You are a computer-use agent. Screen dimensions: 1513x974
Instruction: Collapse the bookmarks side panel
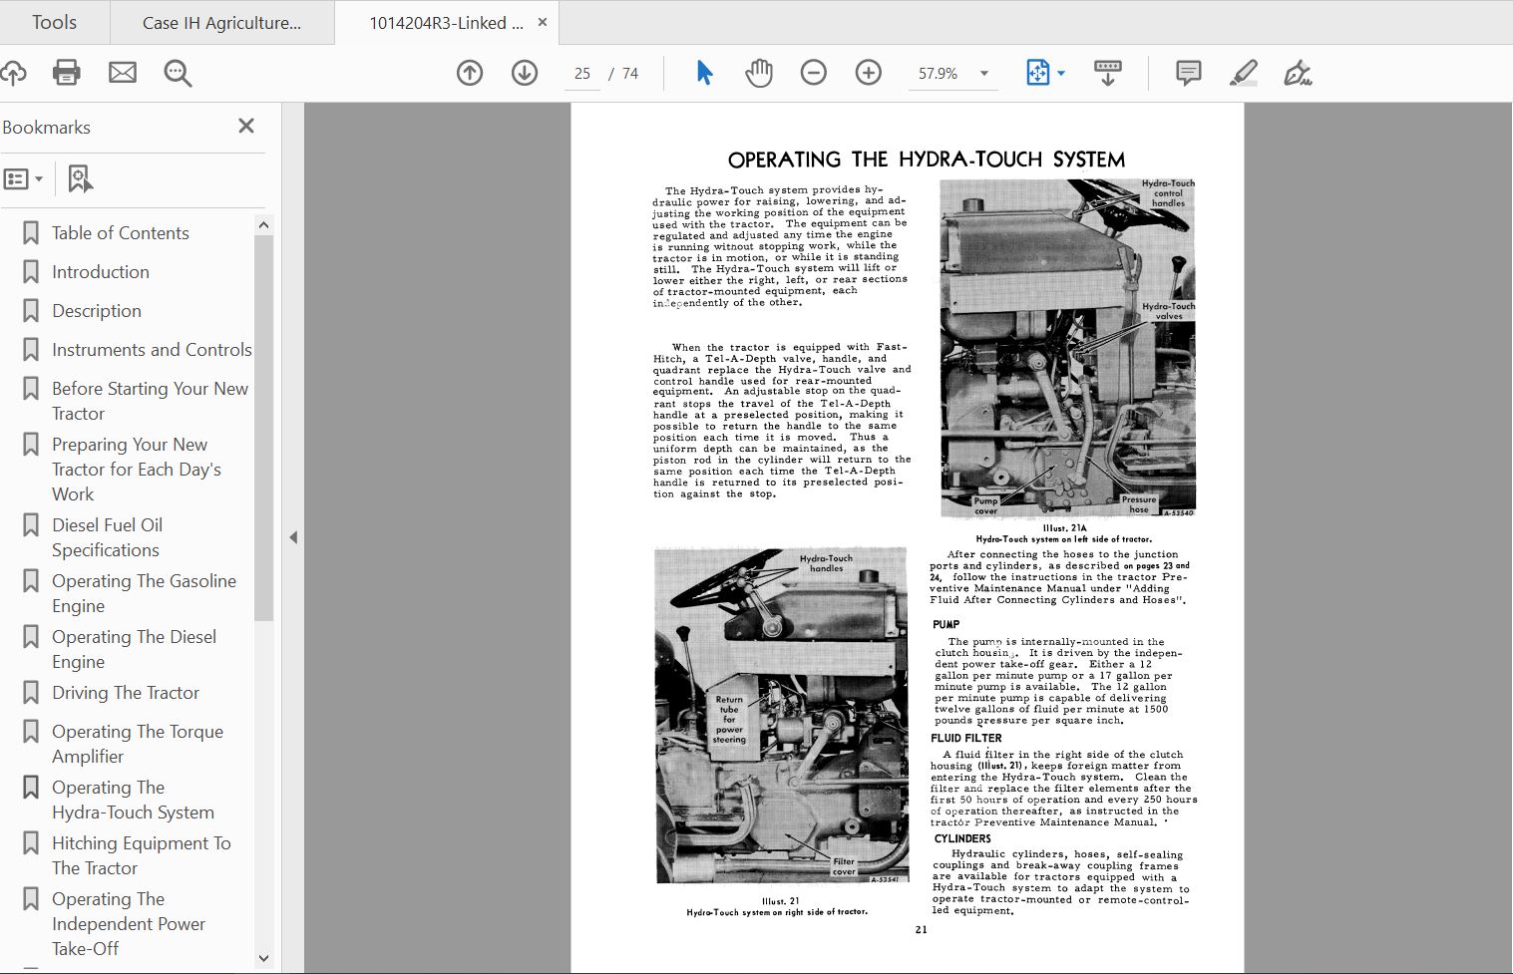[x=293, y=537]
